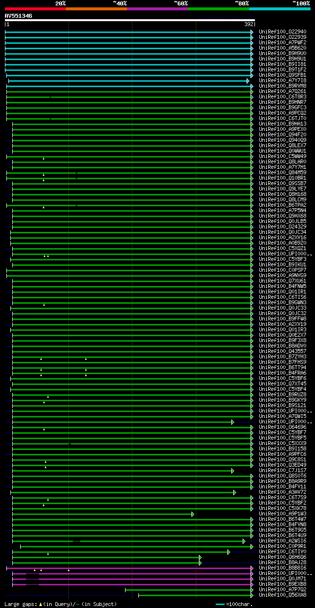The width and height of the screenshot is (315, 608).
Task: Open hit UniRef100_Q0JC33
Action: point(283,308)
